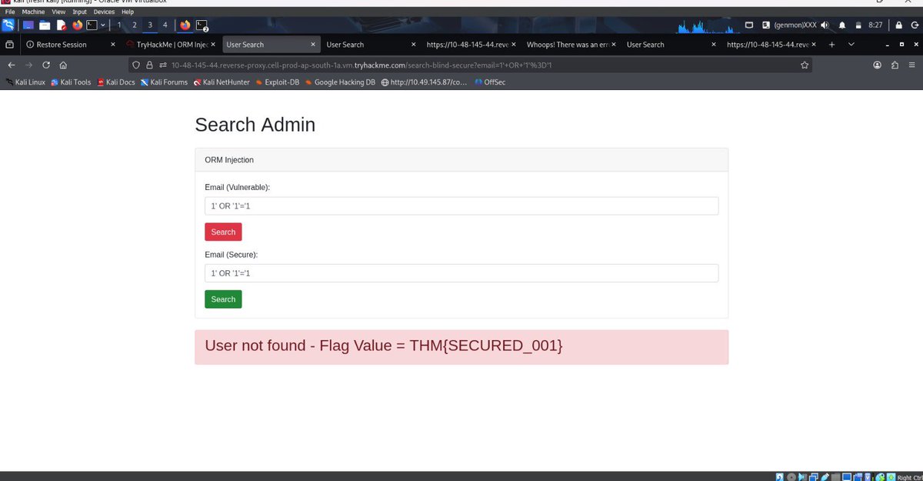The width and height of the screenshot is (923, 481).
Task: Open a new browser tab
Action: (831, 45)
